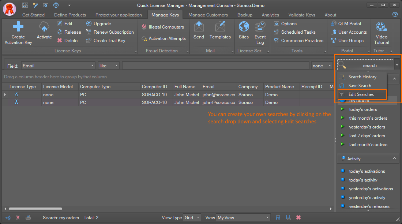Open the 'like' operator dropdown

point(109,66)
